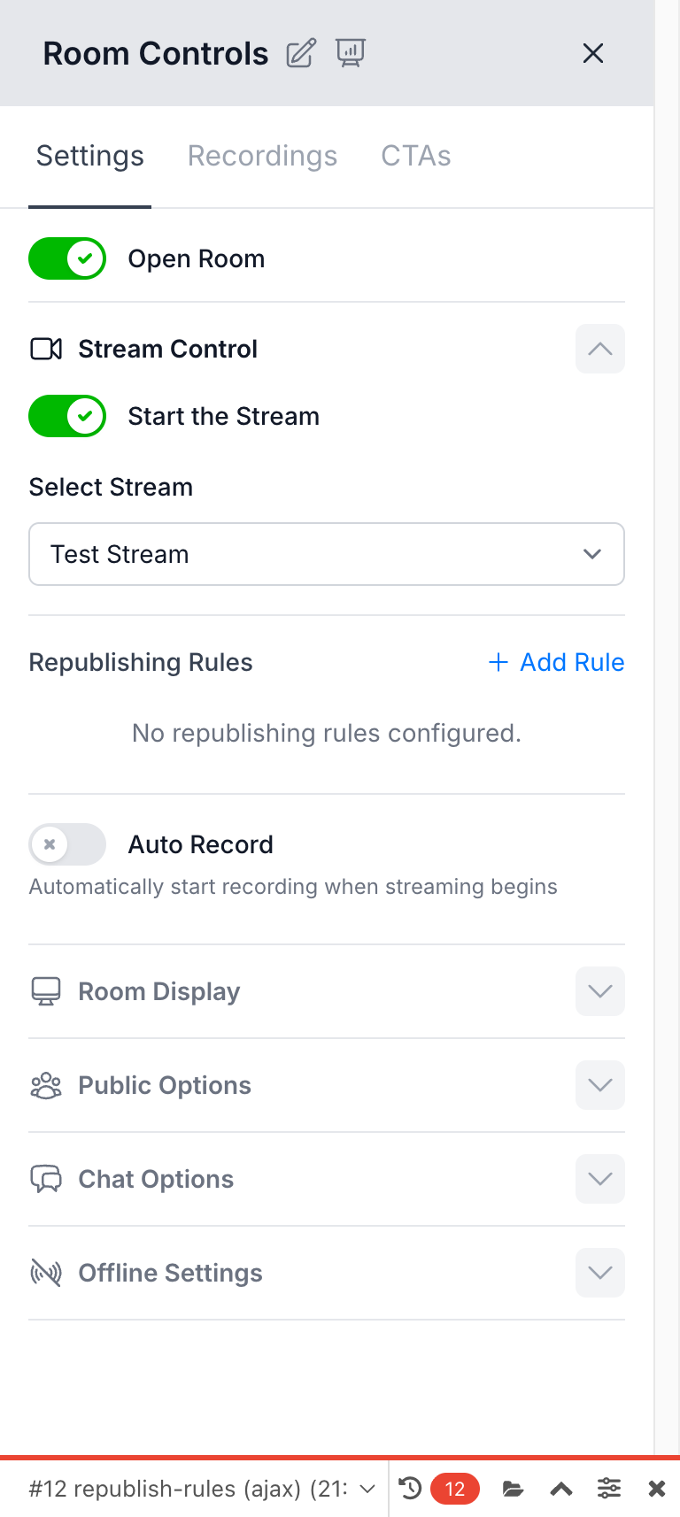Enable the Auto Record toggle
This screenshot has width=680, height=1517.
pyautogui.click(x=67, y=844)
